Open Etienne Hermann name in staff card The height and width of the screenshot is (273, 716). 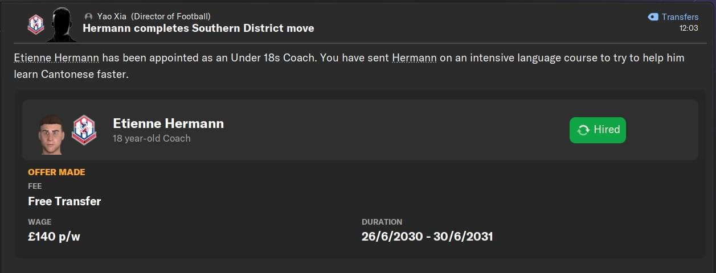[168, 123]
